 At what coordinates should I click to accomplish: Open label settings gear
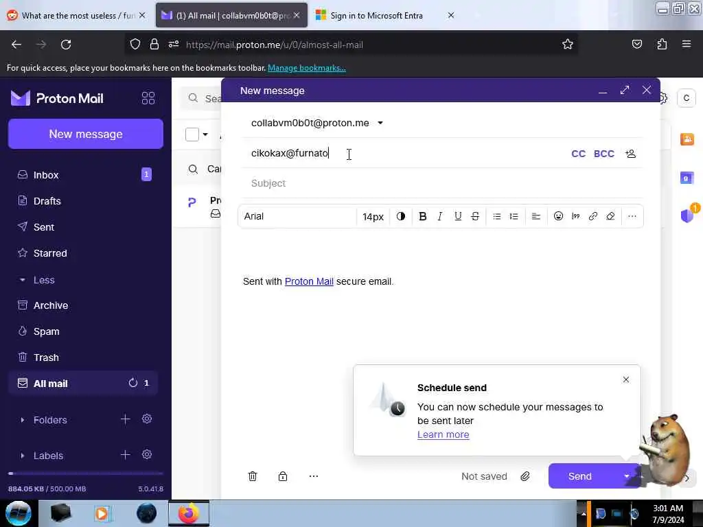pos(147,455)
